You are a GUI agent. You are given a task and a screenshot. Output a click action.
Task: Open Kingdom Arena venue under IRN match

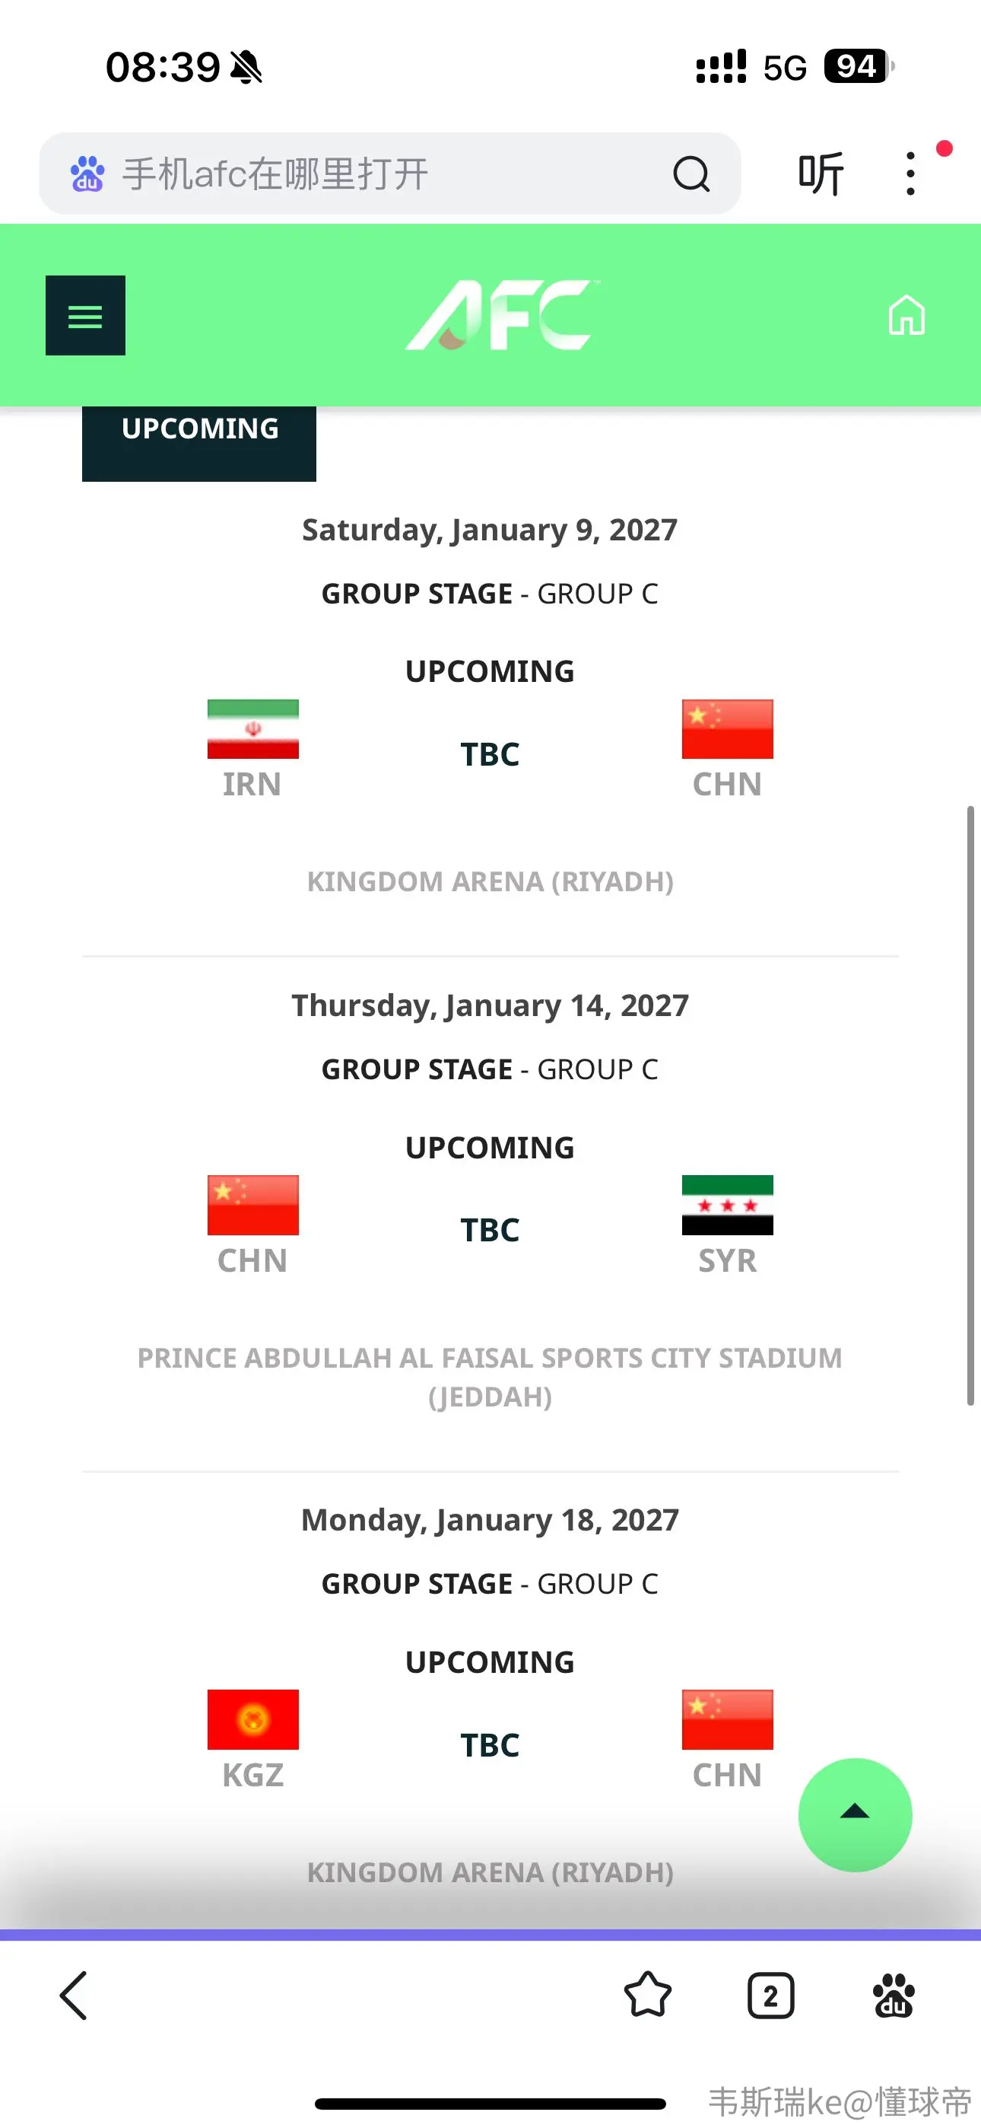pyautogui.click(x=490, y=881)
